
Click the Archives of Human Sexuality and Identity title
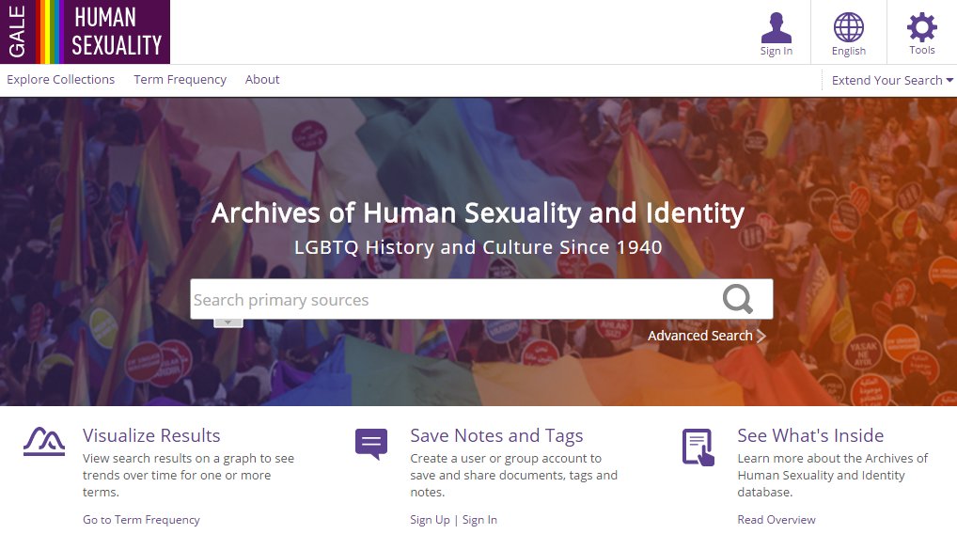tap(478, 213)
